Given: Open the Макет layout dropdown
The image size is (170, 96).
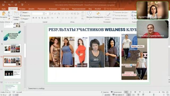Looking at the screenshot, I should tap(24, 13).
